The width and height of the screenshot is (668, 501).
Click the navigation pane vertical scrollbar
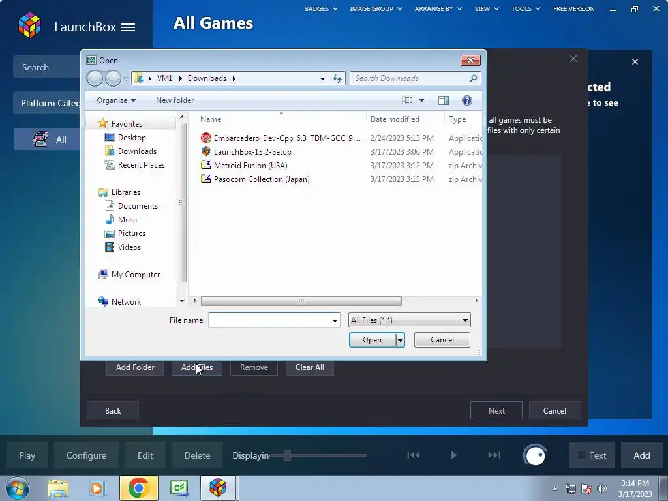181,202
